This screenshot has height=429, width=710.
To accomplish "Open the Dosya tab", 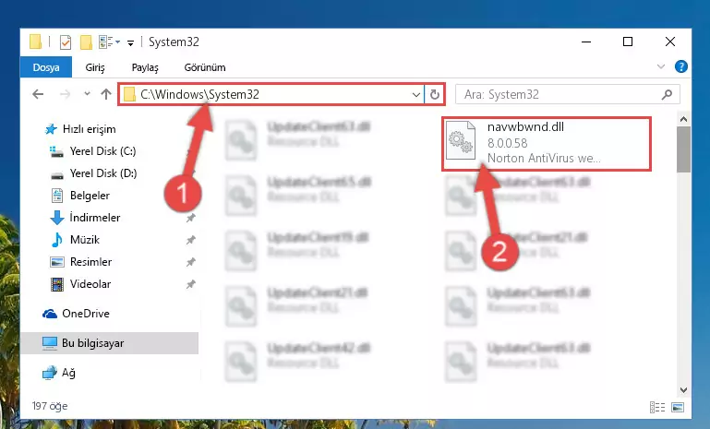I will tap(46, 67).
